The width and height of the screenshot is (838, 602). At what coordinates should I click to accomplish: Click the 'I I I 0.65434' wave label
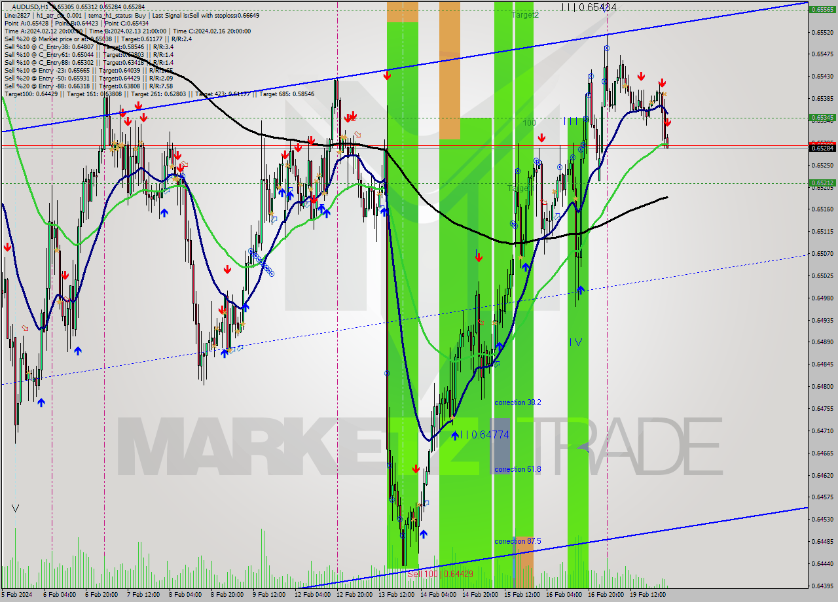[589, 7]
